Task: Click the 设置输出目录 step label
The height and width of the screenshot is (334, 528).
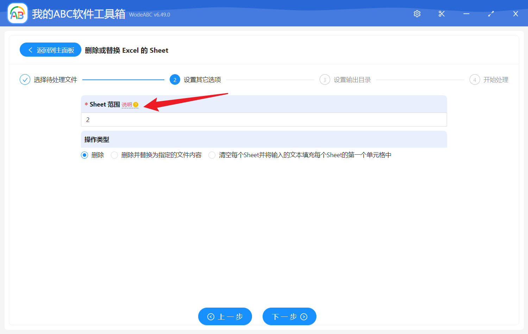Action: tap(352, 80)
